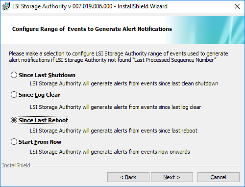Click the teal banner graphic in the header

(x=205, y=30)
